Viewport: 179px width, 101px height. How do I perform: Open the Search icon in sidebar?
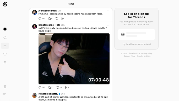click(5, 37)
